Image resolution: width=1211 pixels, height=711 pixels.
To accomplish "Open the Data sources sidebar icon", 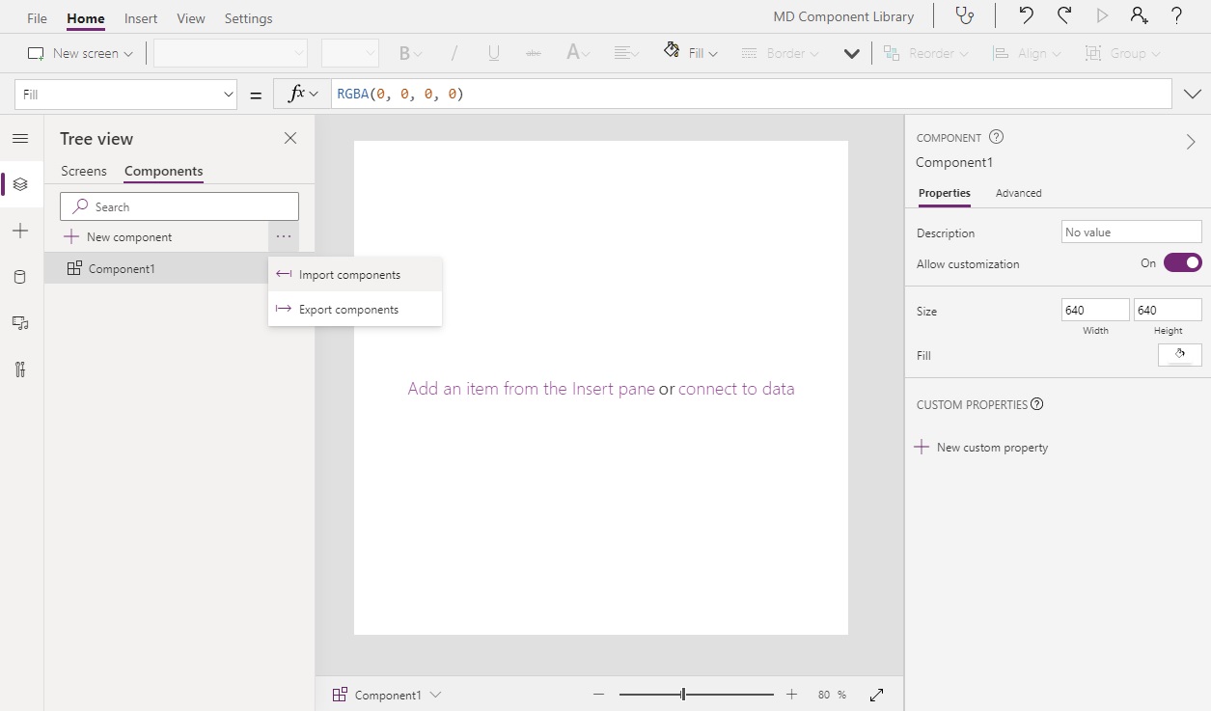I will tap(20, 278).
